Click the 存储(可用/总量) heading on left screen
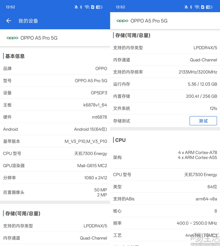This screenshot has height=246, width=220. coord(23,213)
